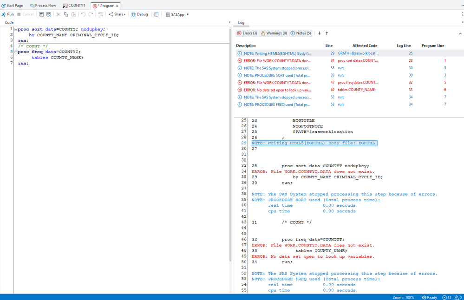464x300 pixels.
Task: Undo the last edit
Action: 83,14
